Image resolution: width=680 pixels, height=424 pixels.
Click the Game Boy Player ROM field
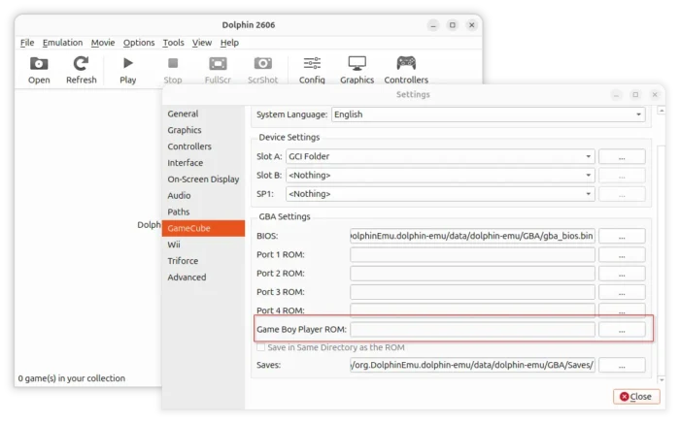[x=472, y=329]
